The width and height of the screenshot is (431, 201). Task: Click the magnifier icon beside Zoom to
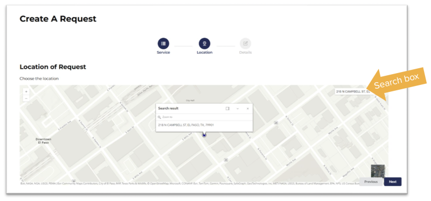(x=159, y=117)
